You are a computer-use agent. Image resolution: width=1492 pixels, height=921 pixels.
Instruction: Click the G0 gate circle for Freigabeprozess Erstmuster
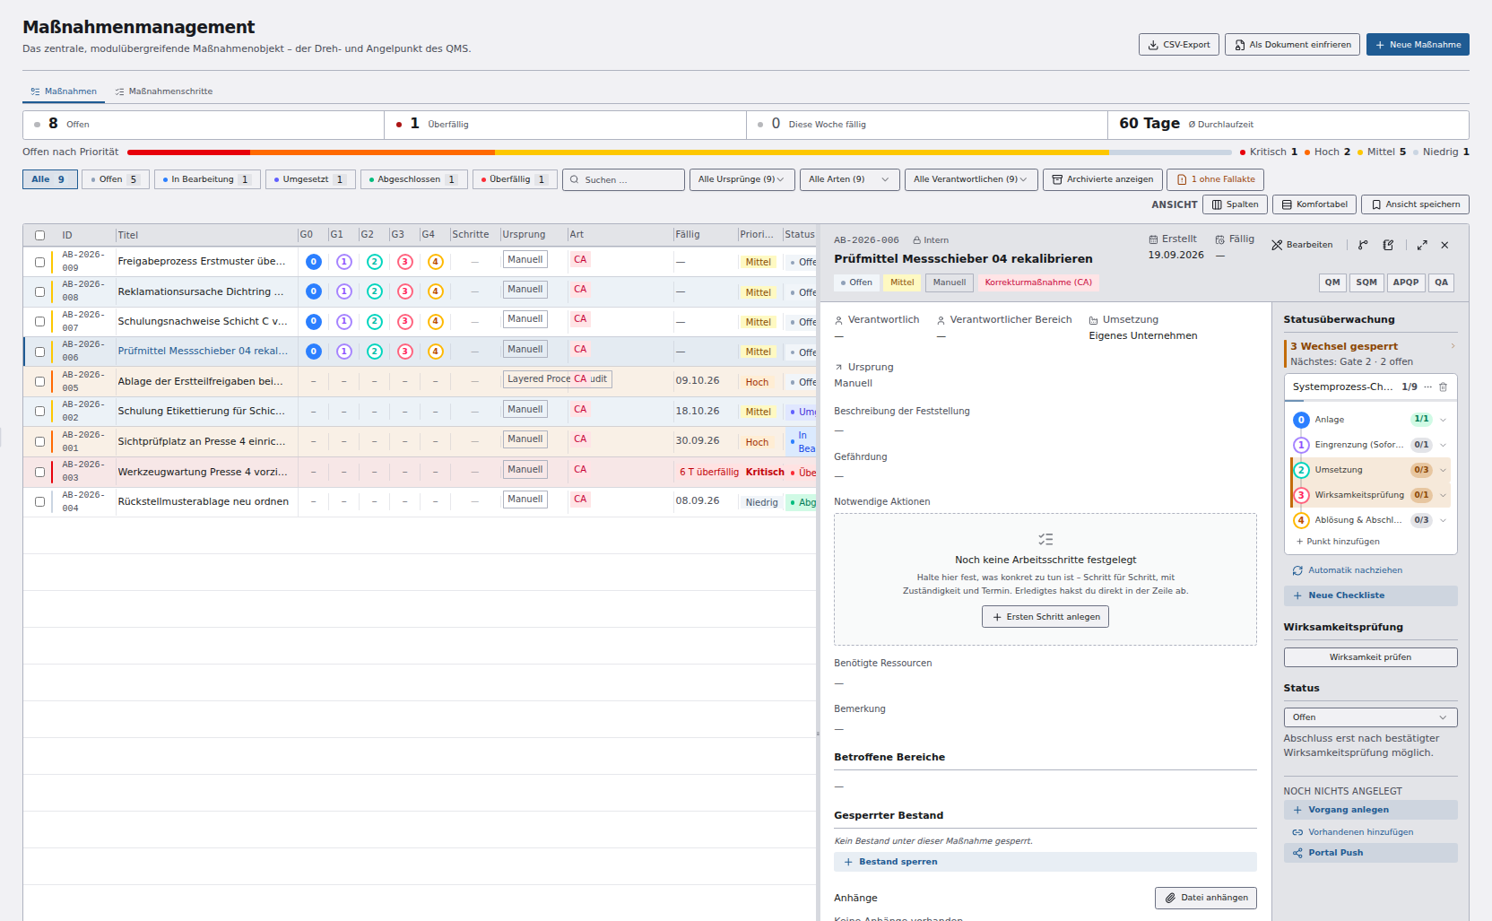click(x=314, y=262)
